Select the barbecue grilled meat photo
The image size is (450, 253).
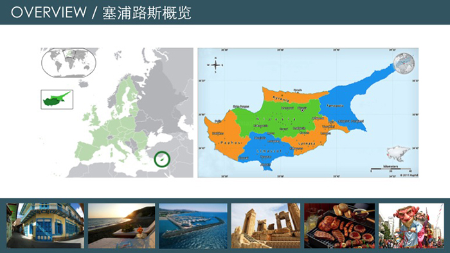(339, 225)
